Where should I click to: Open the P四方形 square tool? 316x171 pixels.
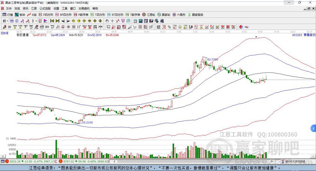click(x=46, y=15)
